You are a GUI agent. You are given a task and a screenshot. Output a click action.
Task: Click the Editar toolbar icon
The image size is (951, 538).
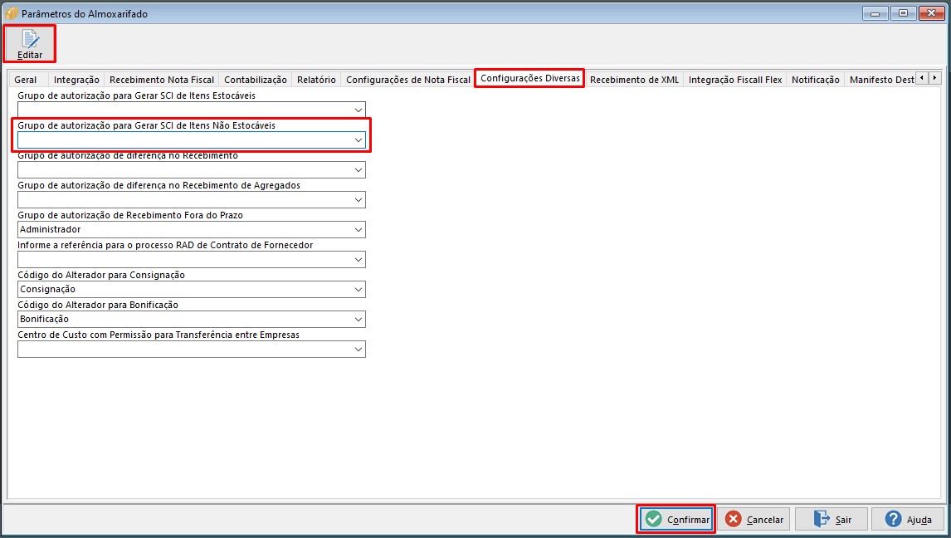tap(30, 44)
